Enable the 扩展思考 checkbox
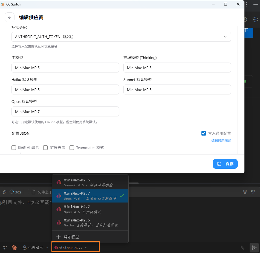 pos(45,148)
